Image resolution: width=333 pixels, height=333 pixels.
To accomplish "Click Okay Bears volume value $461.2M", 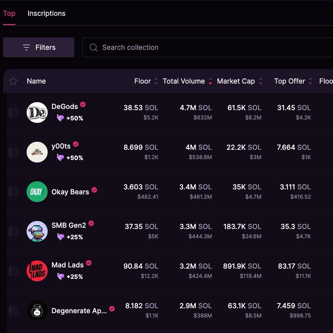I will tap(201, 197).
